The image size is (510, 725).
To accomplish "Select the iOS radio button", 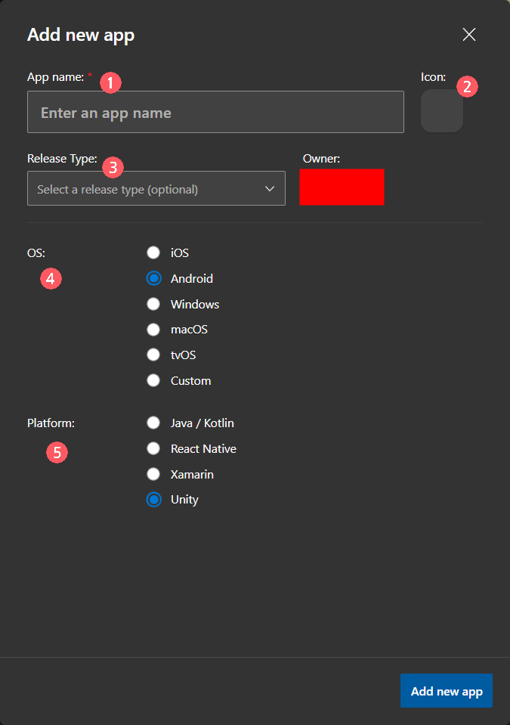I will tap(153, 253).
